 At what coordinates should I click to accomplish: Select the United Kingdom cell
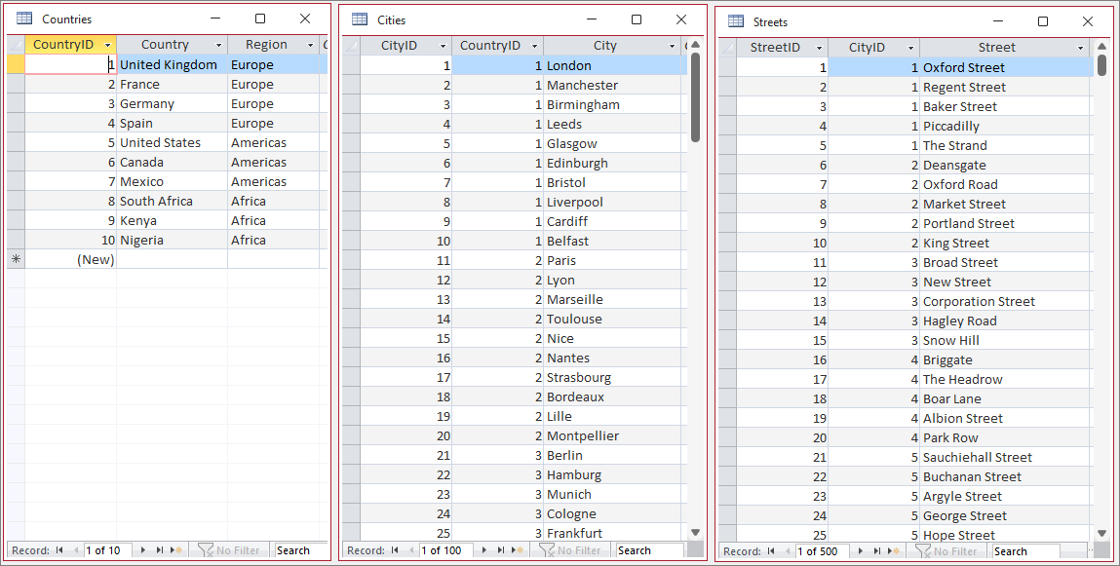[173, 64]
